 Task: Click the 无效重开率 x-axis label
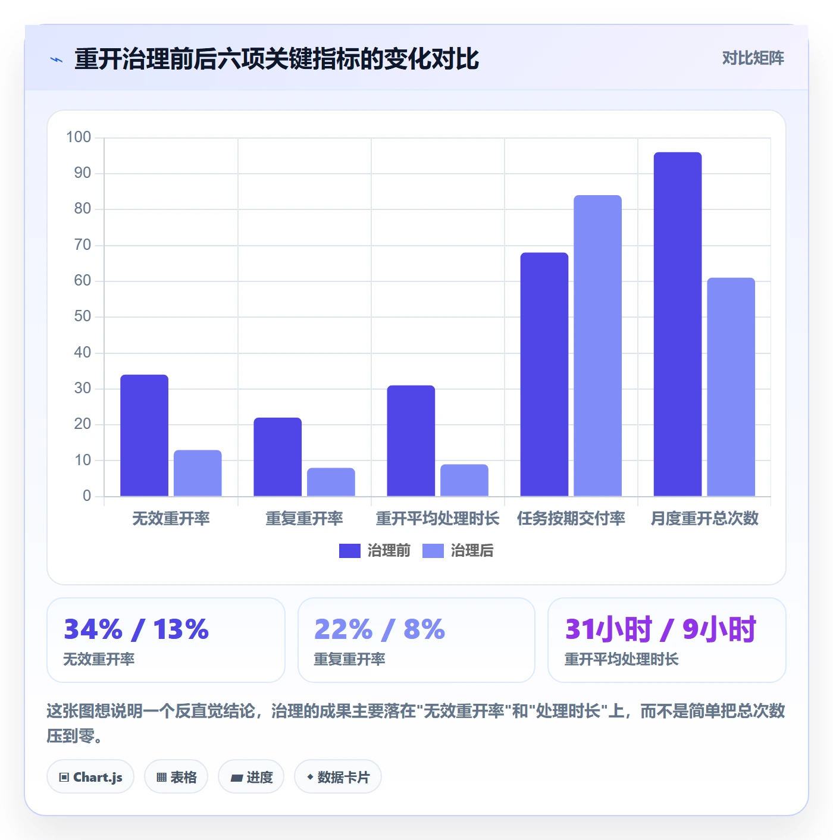171,518
